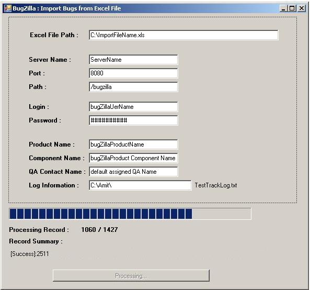
Task: Click the Password label
Action: (45, 120)
